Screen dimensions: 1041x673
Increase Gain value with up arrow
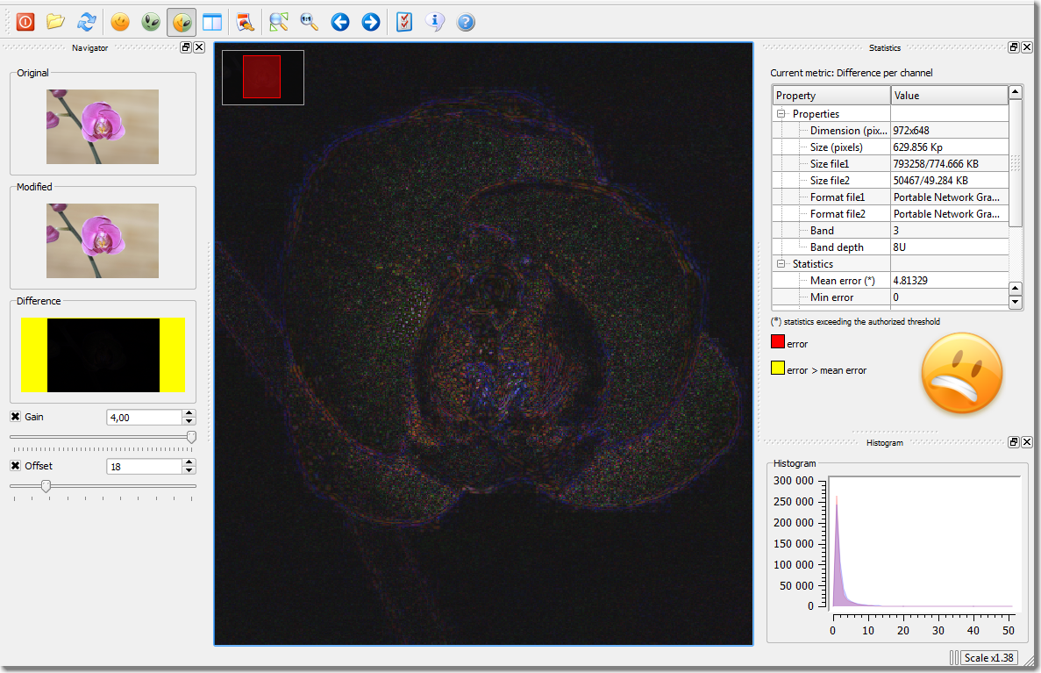pyautogui.click(x=189, y=413)
